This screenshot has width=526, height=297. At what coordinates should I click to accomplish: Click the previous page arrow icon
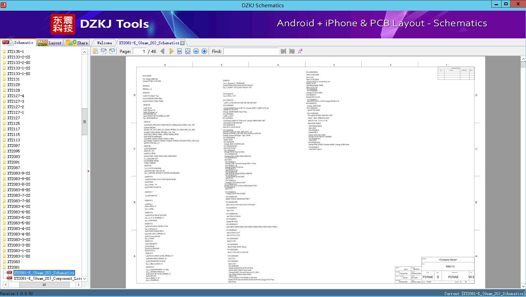tap(162, 51)
